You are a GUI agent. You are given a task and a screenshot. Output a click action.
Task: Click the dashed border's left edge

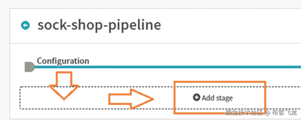[x=20, y=98]
